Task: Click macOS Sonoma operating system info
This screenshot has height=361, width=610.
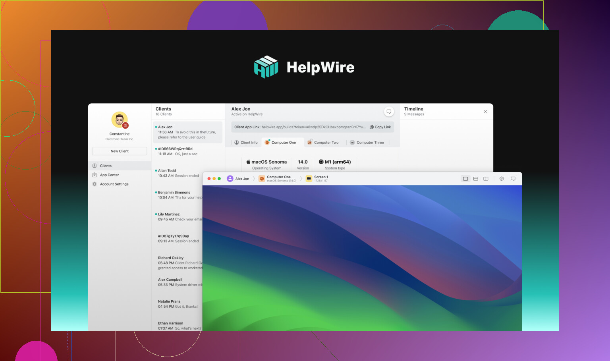Action: coord(266,164)
